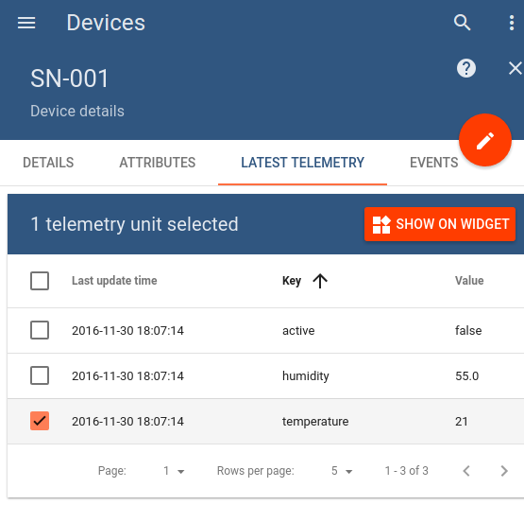This screenshot has height=505, width=524.
Task: Switch to the Attributes tab
Action: [158, 163]
